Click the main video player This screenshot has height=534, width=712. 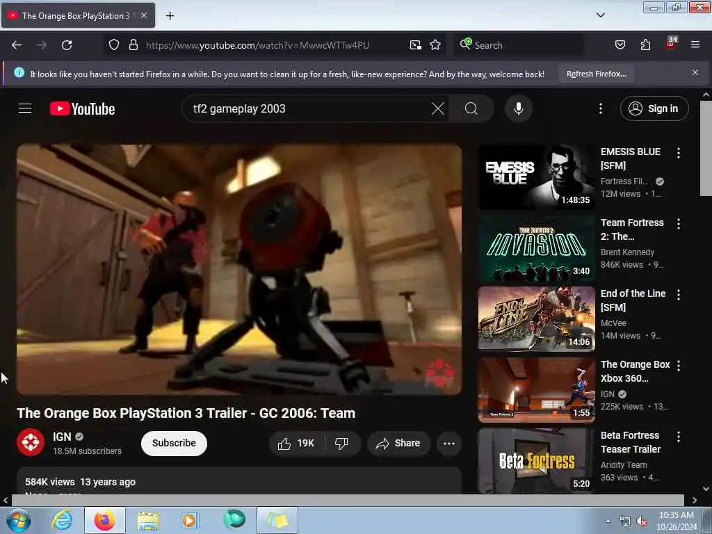[239, 269]
